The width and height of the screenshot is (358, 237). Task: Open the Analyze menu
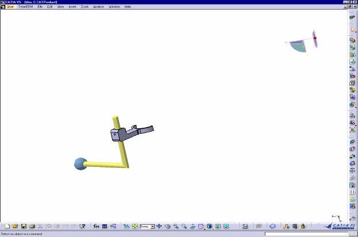[100, 6]
